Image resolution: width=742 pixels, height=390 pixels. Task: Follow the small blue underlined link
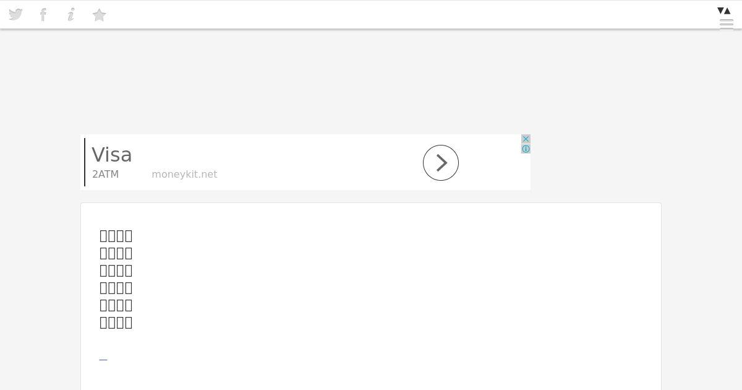[103, 360]
